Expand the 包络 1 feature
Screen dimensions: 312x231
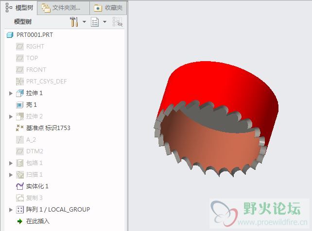11,163
